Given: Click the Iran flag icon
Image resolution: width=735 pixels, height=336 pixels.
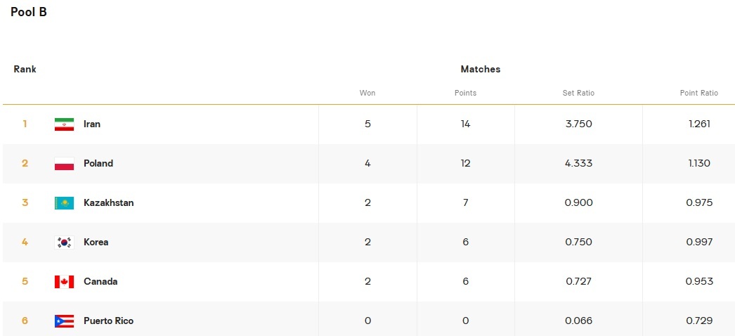Looking at the screenshot, I should point(64,124).
